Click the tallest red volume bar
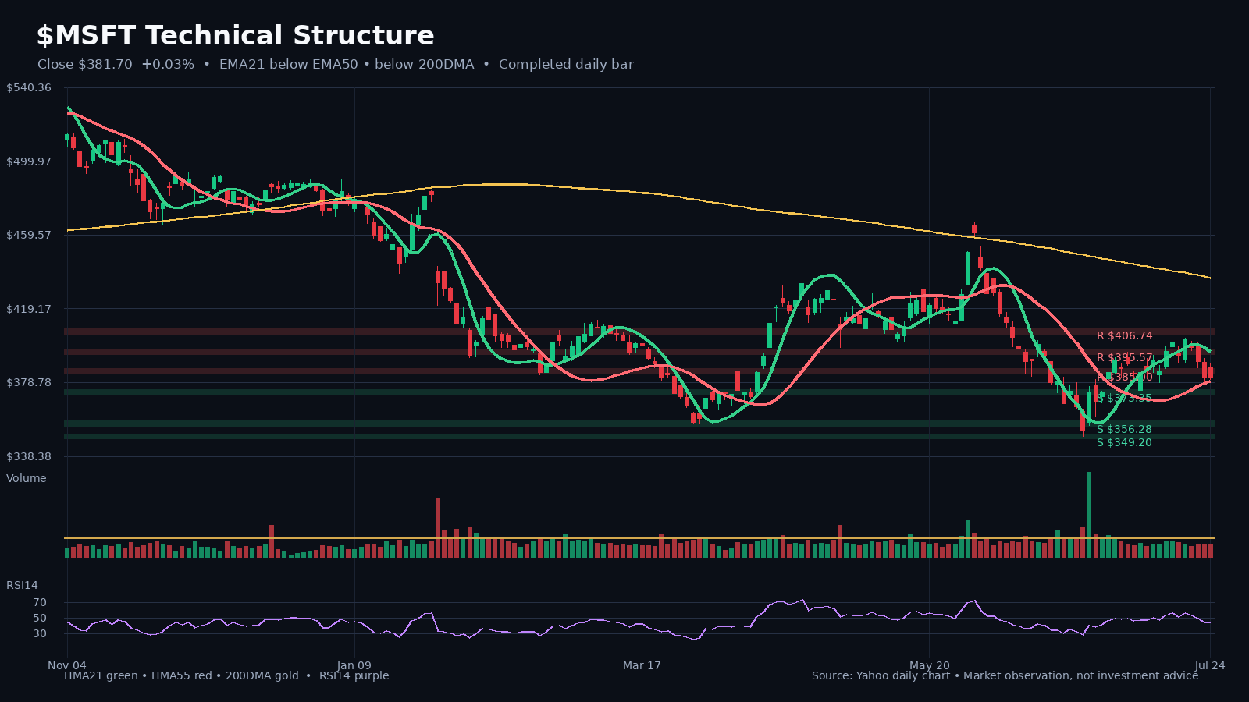 pos(438,527)
